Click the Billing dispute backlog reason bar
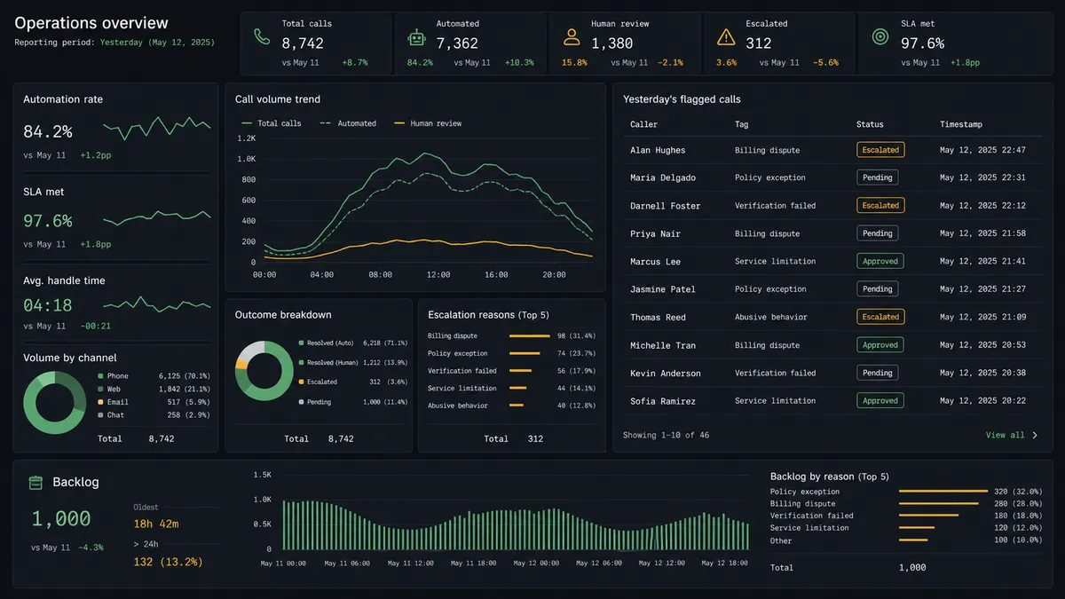 pos(938,503)
